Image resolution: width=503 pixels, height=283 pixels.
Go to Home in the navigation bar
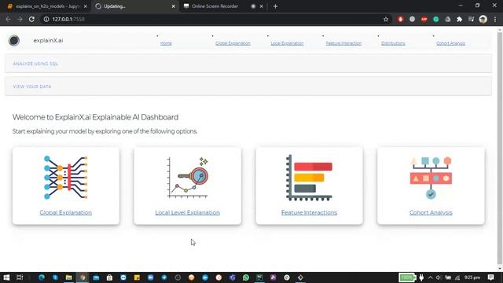166,43
